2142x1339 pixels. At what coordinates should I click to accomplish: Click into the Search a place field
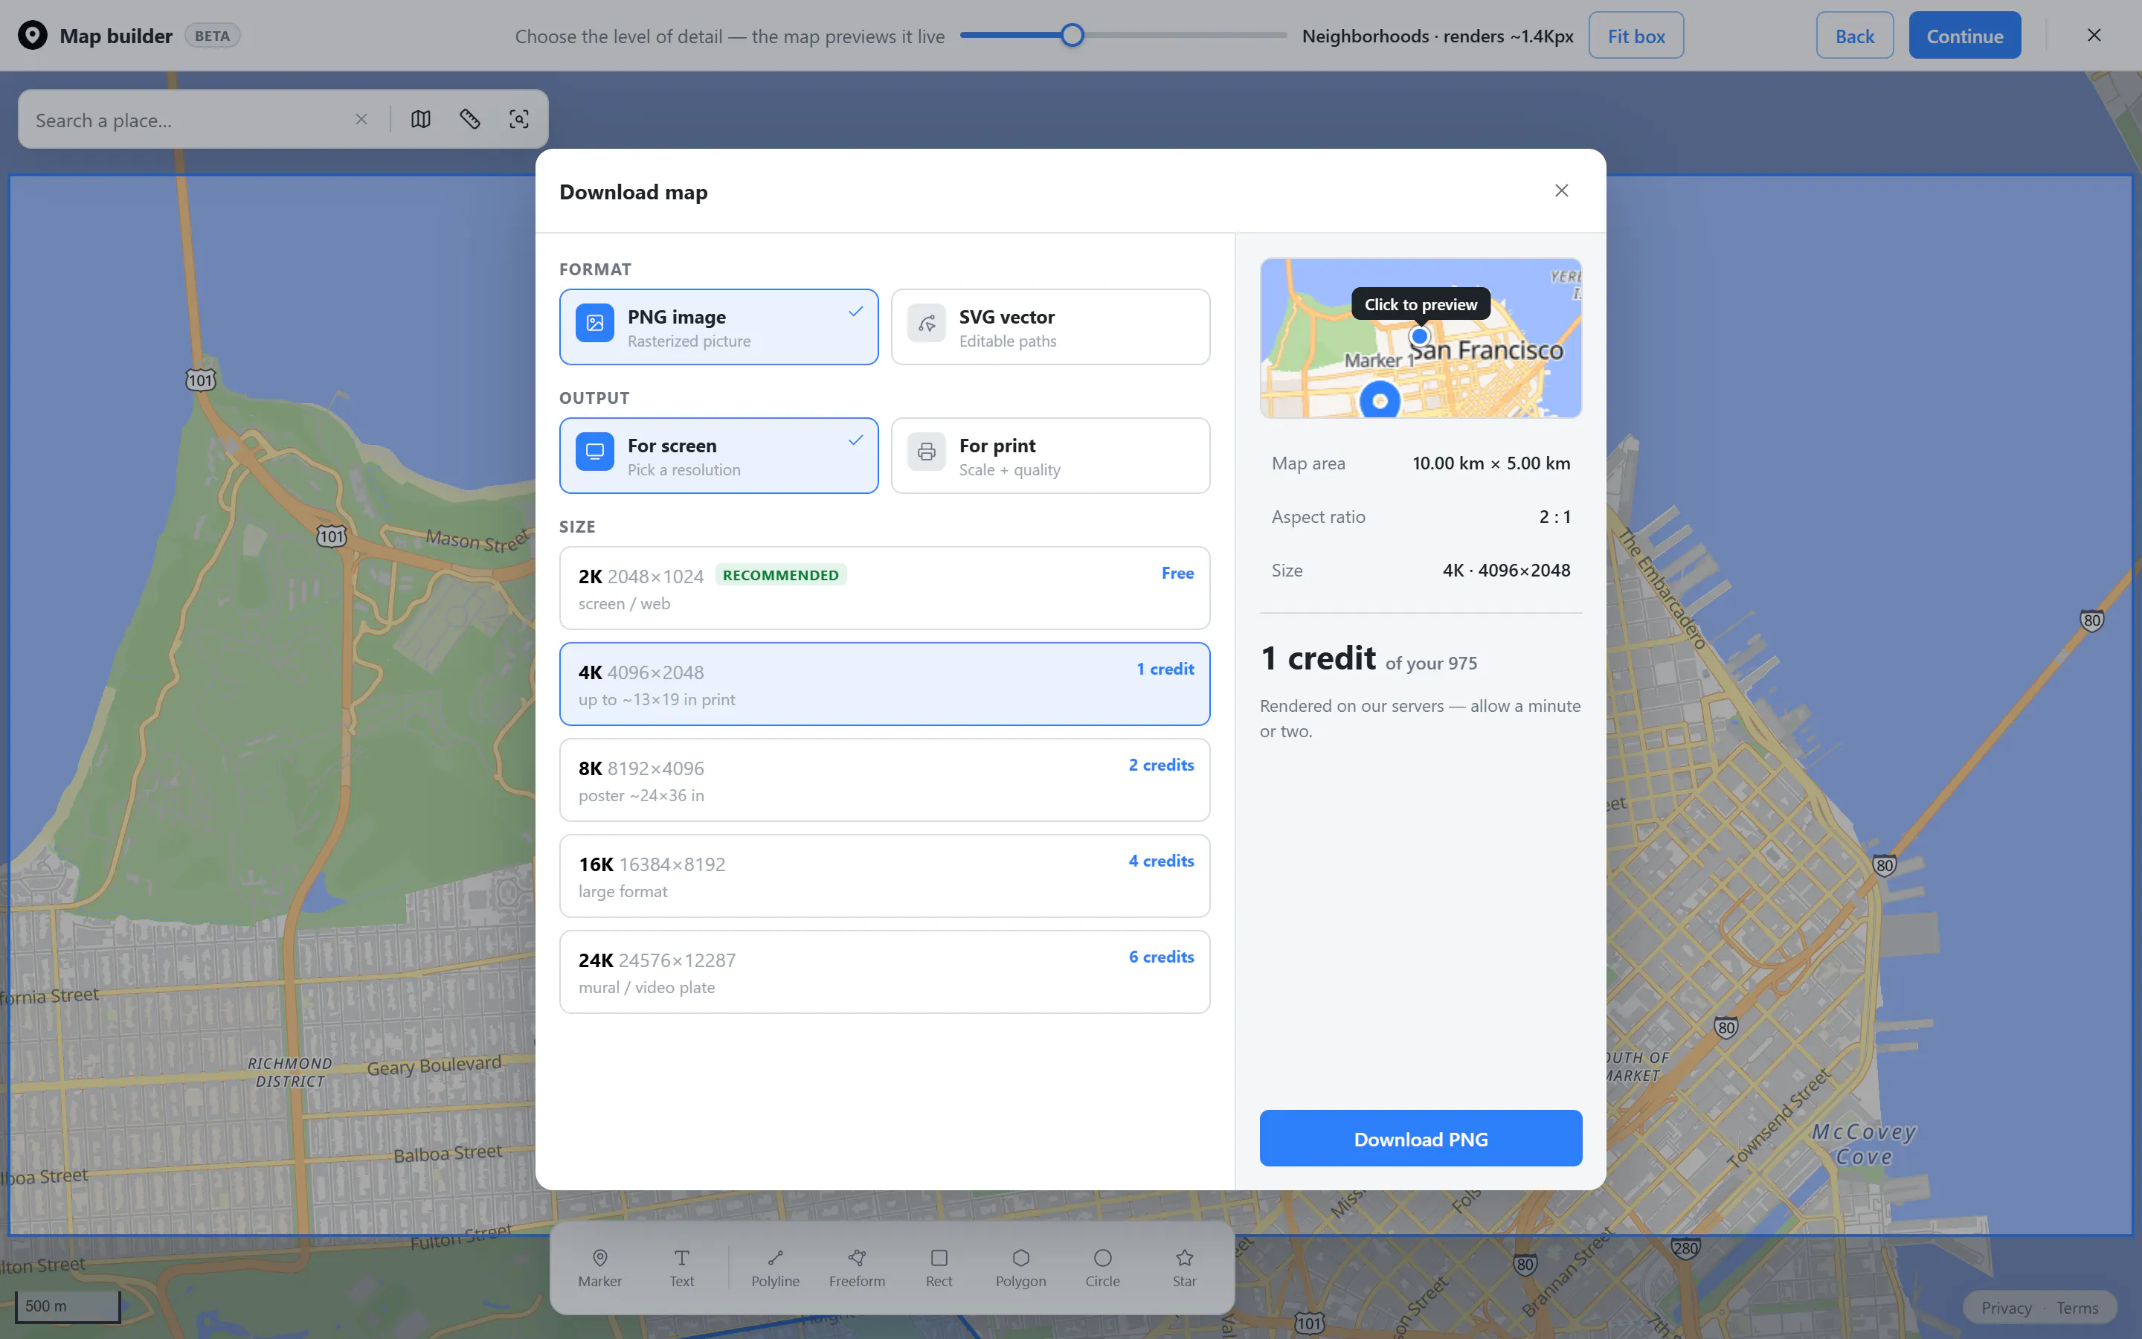[186, 120]
